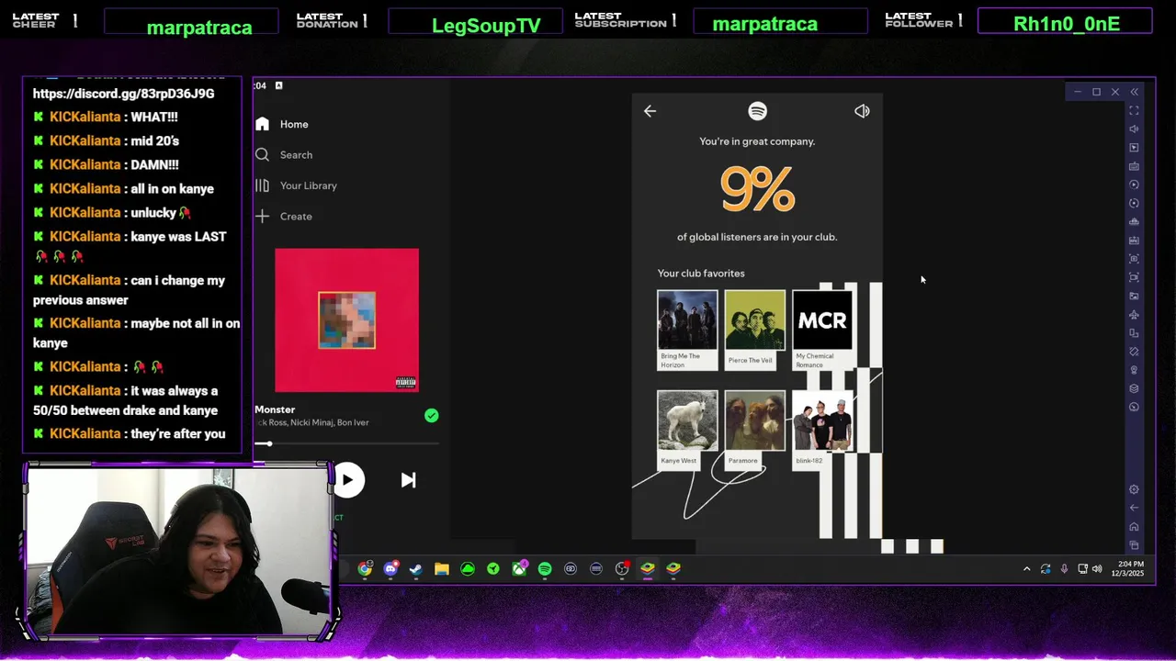Click the plus icon beside Create
This screenshot has height=661, width=1176.
point(262,217)
